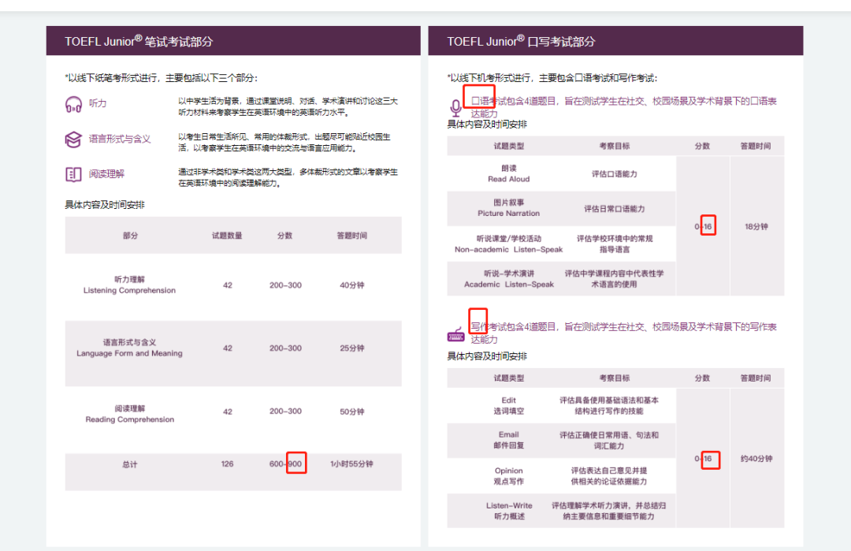
Task: Click the total question count 126
Action: click(x=228, y=464)
